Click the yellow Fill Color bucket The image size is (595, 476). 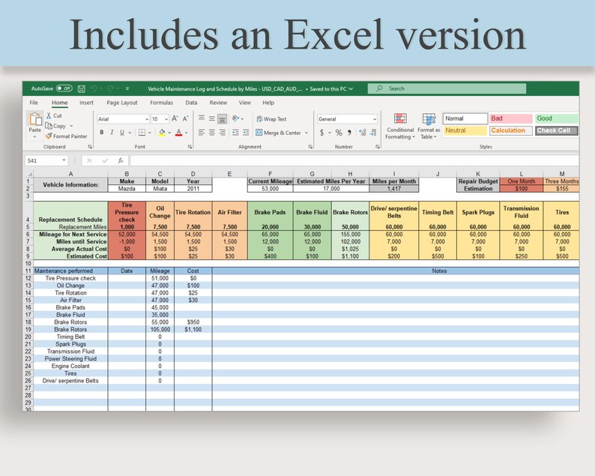pyautogui.click(x=162, y=133)
